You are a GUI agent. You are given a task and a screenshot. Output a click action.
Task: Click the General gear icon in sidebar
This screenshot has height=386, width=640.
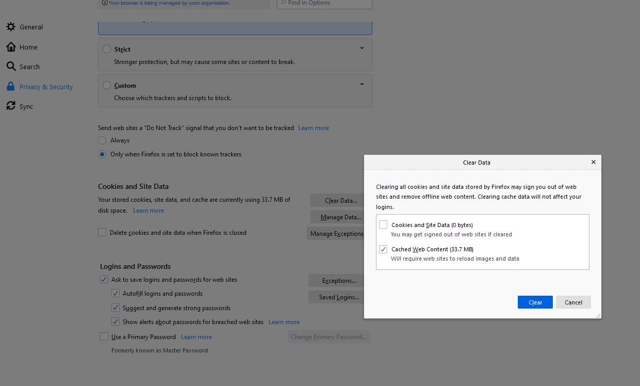[x=11, y=27]
